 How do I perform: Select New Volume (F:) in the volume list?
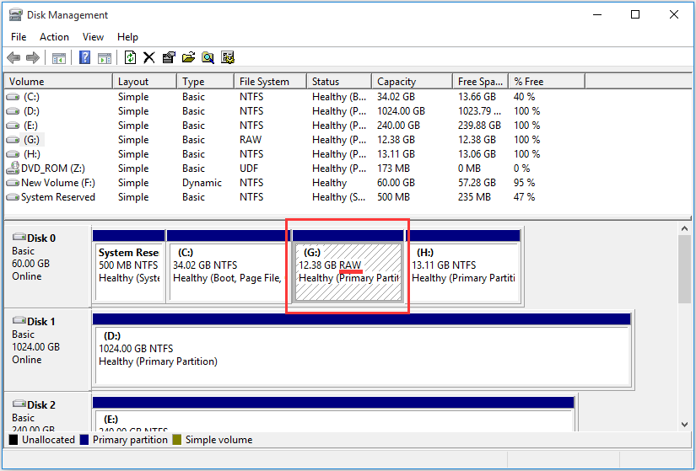pyautogui.click(x=51, y=183)
